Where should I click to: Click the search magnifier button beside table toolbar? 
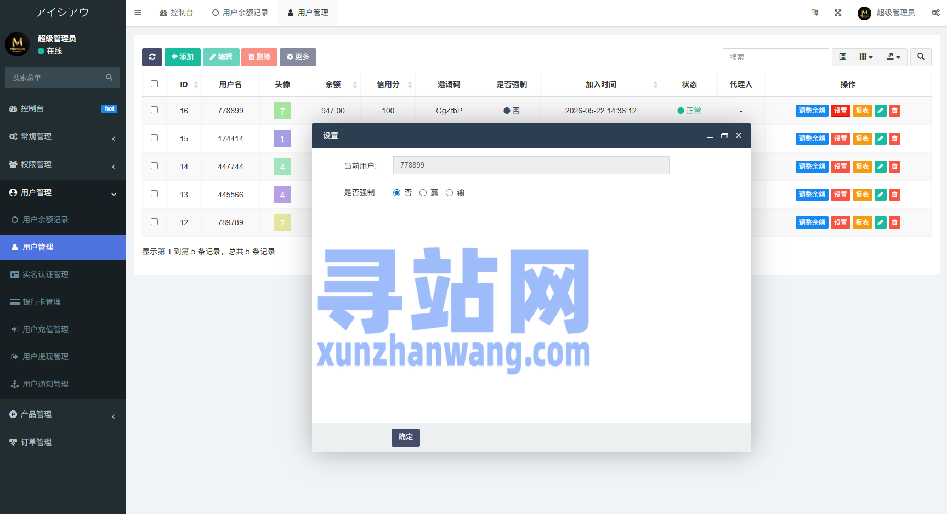tap(921, 57)
